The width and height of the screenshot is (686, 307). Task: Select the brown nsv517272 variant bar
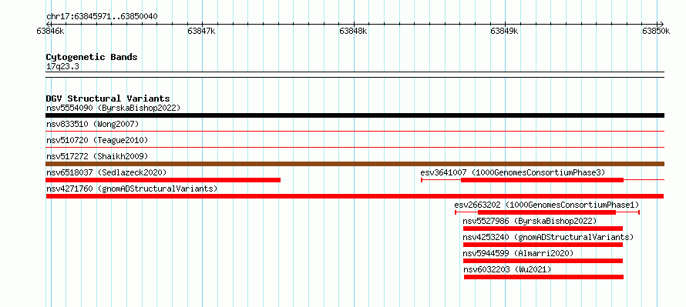point(355,164)
